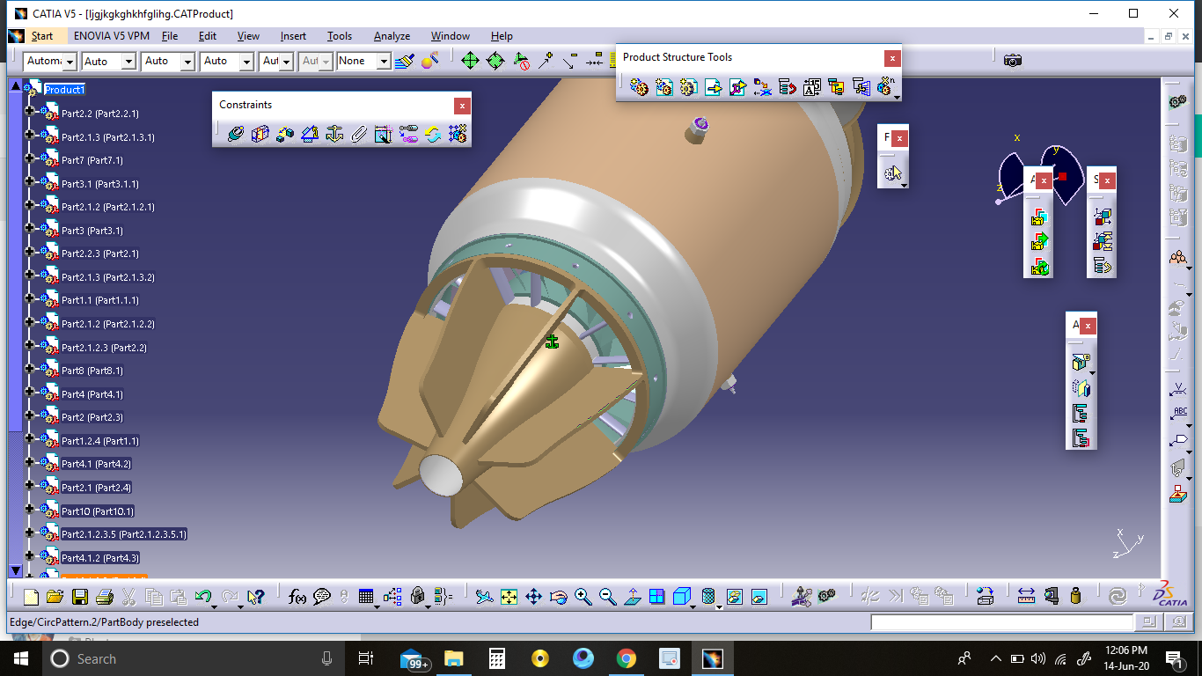Viewport: 1202px width, 676px height.
Task: Click the Fly mode airplane icon
Action: click(484, 597)
